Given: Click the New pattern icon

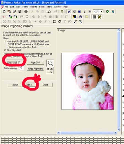Looking at the screenshot, I should pos(4,12).
